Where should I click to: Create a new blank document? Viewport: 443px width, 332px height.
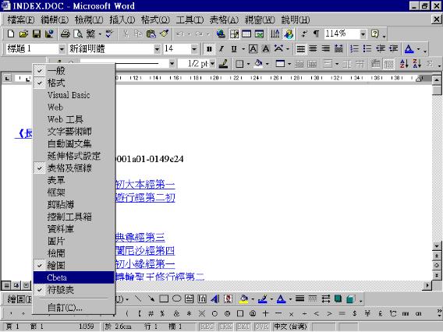click(x=11, y=34)
